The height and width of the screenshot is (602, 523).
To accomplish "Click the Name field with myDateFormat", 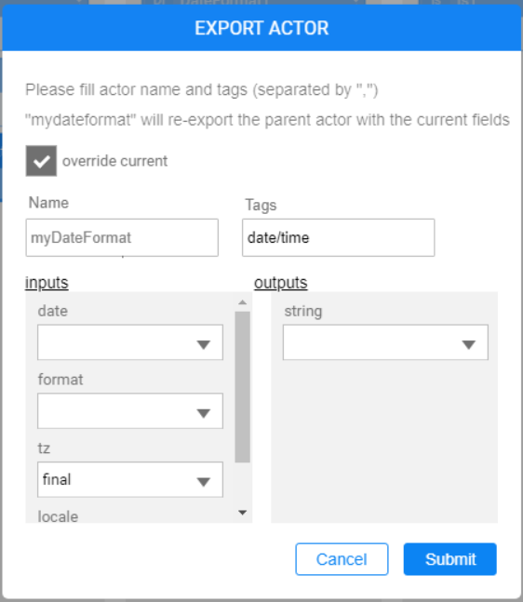I will [x=122, y=237].
